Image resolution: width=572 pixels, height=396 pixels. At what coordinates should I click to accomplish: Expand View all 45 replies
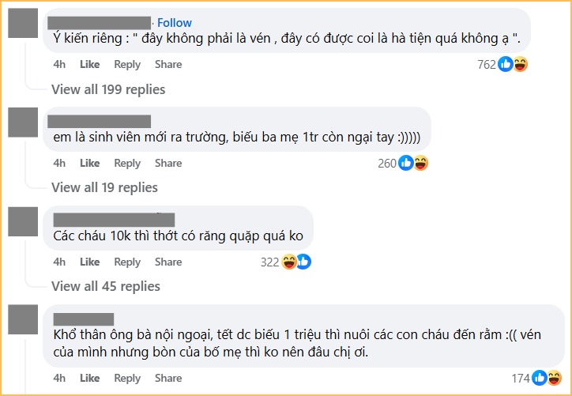click(x=105, y=286)
